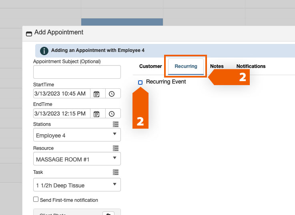Expand the Task dropdown showing Deep Tissue
295x215 pixels.
click(x=77, y=185)
